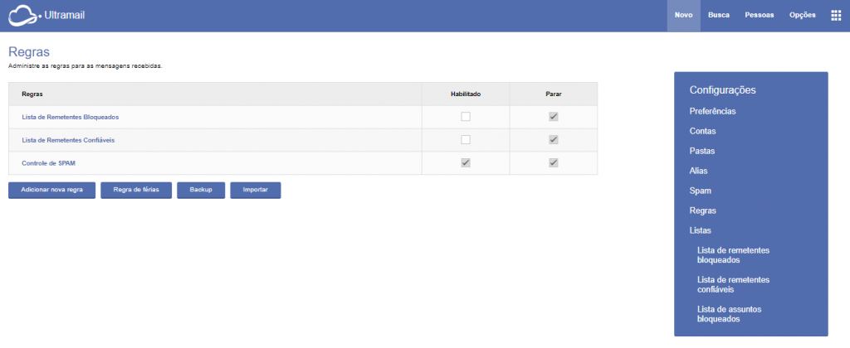This screenshot has height=348, width=850.
Task: Toggle Parar for Lista de Remetentes Bloqueados
Action: click(554, 117)
